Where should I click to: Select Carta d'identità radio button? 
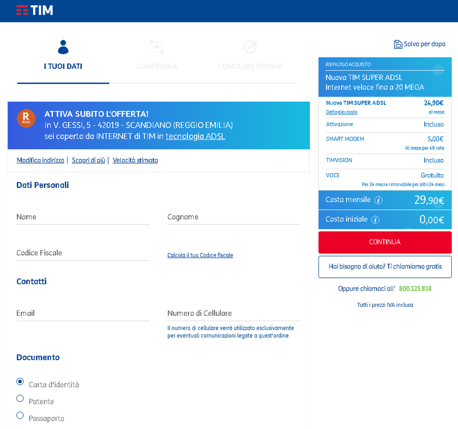pyautogui.click(x=20, y=382)
